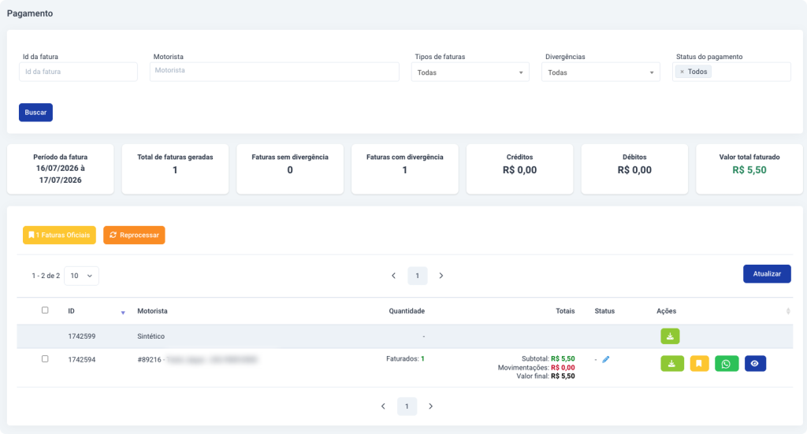This screenshot has width=807, height=434.
Task: Click the Atualizar button
Action: click(x=767, y=274)
